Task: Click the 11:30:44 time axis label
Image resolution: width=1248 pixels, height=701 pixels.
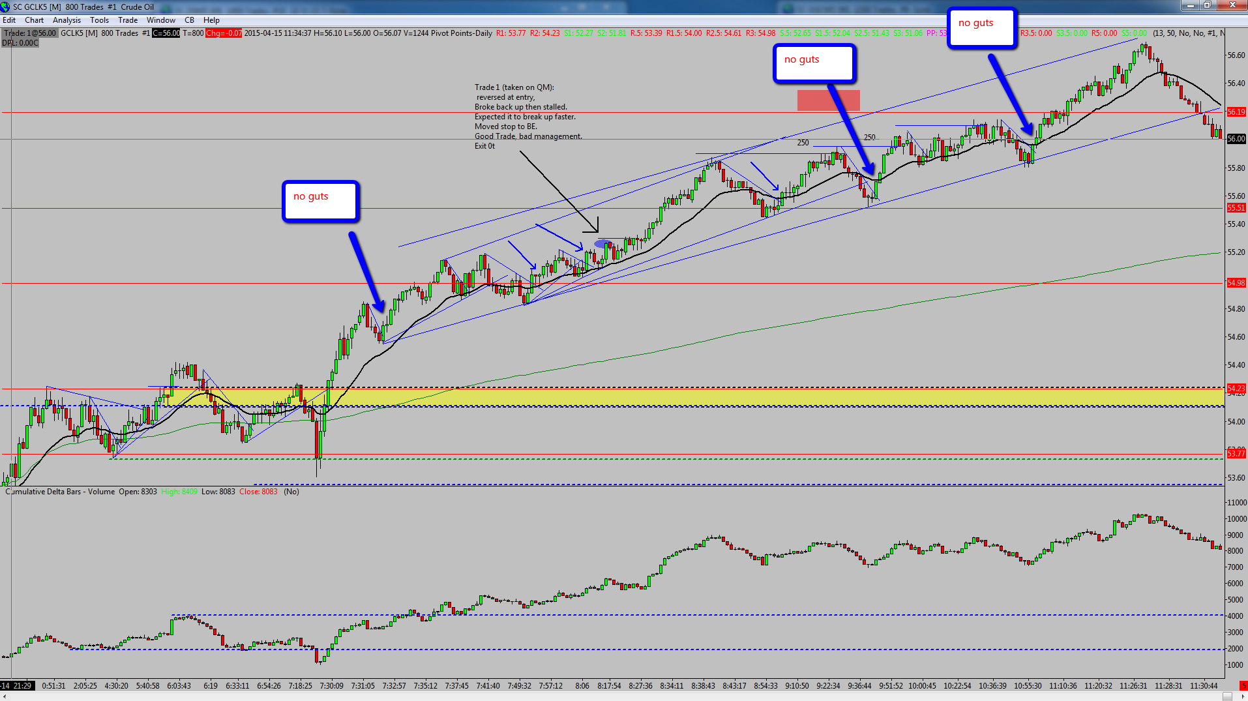Action: click(x=1204, y=686)
